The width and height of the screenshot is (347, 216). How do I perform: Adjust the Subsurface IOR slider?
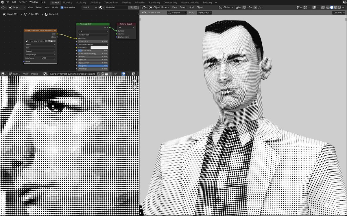pyautogui.click(x=93, y=50)
